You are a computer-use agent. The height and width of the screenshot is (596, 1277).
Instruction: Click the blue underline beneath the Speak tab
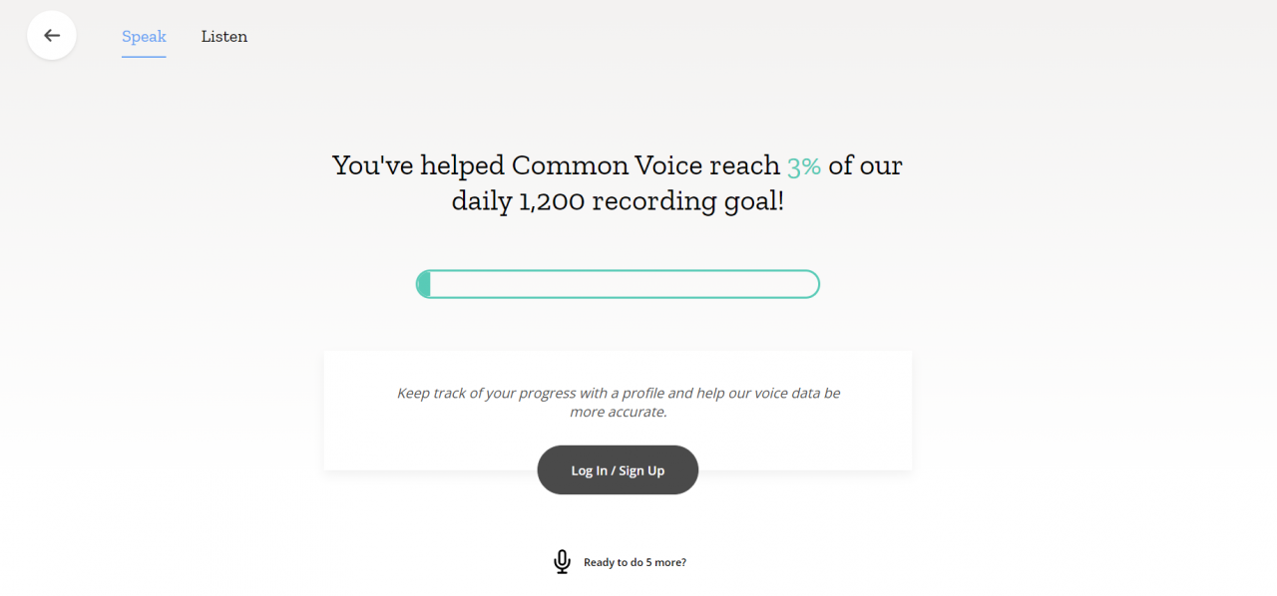[x=144, y=57]
